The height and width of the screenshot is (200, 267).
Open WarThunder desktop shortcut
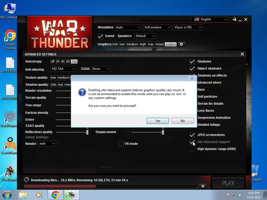click(x=9, y=173)
